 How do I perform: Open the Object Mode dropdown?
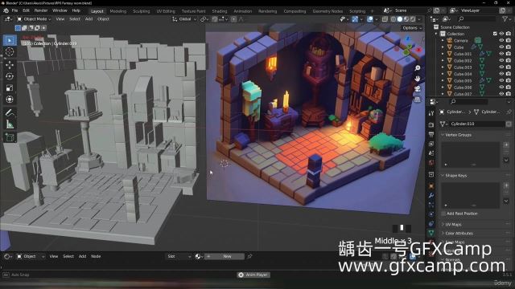[34, 19]
